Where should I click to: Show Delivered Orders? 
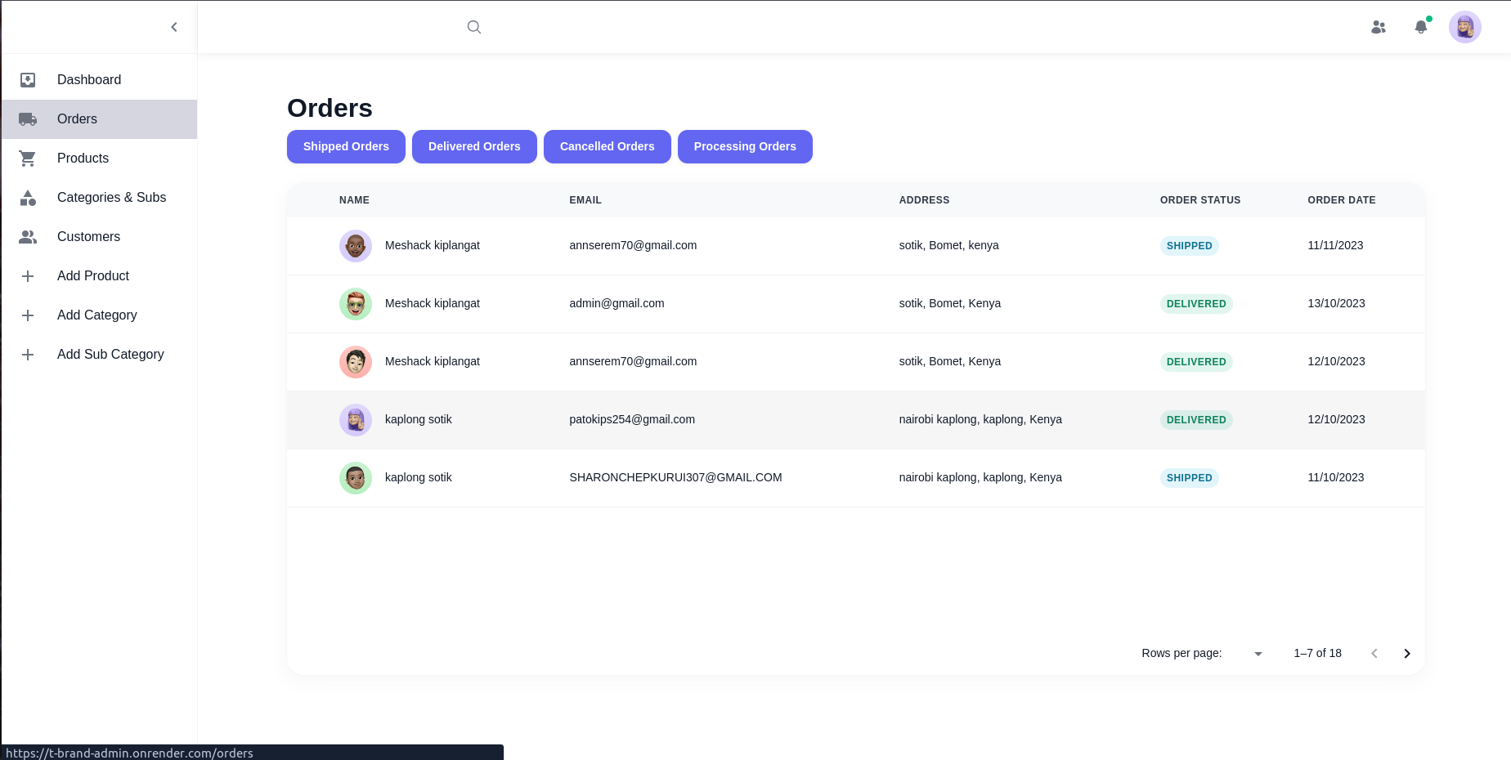pos(474,147)
